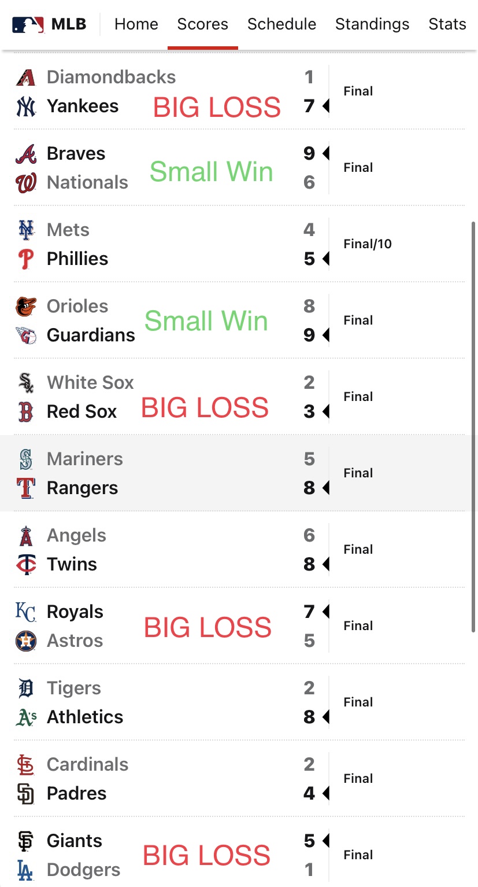
Task: Open the Stats tab
Action: click(447, 24)
